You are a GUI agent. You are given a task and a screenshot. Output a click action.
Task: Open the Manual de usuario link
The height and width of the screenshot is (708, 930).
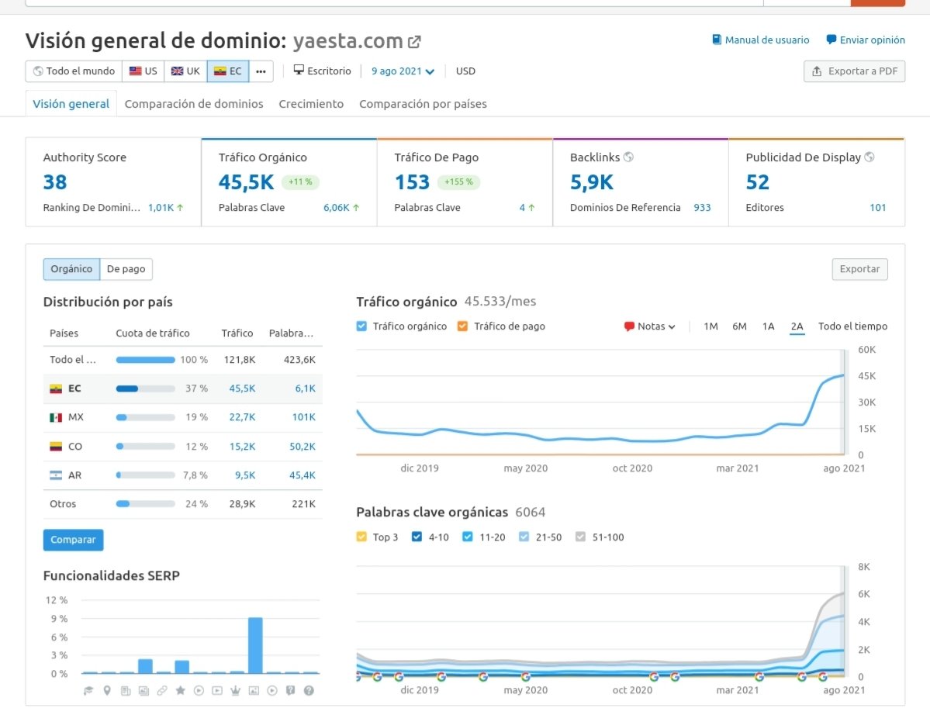[760, 40]
